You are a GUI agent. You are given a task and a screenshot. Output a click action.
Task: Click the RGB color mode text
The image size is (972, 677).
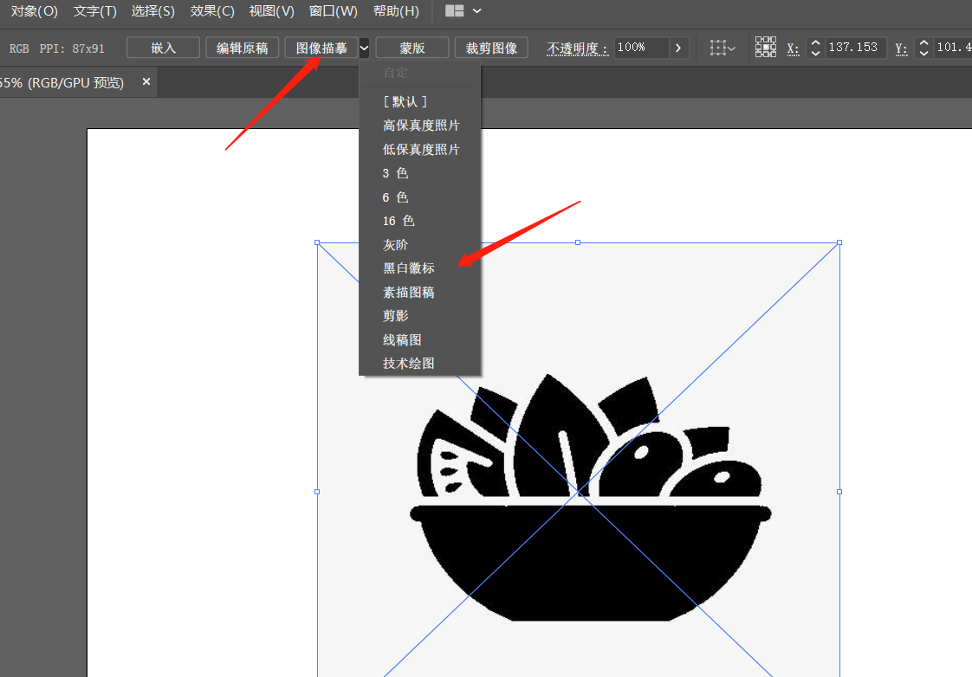pyautogui.click(x=19, y=48)
